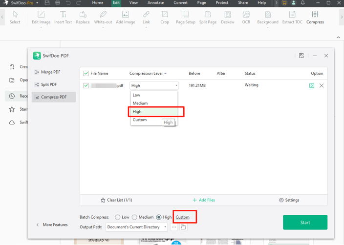Redo with the title bar arrow
Screen dimensions: 344x245
79,3
